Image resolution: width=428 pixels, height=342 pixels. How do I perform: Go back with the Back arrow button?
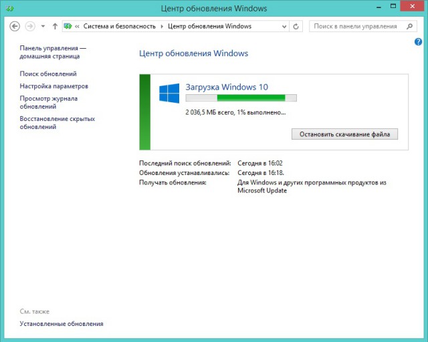point(15,27)
